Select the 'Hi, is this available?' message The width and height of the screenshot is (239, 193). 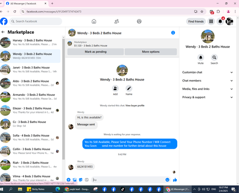pos(89,117)
